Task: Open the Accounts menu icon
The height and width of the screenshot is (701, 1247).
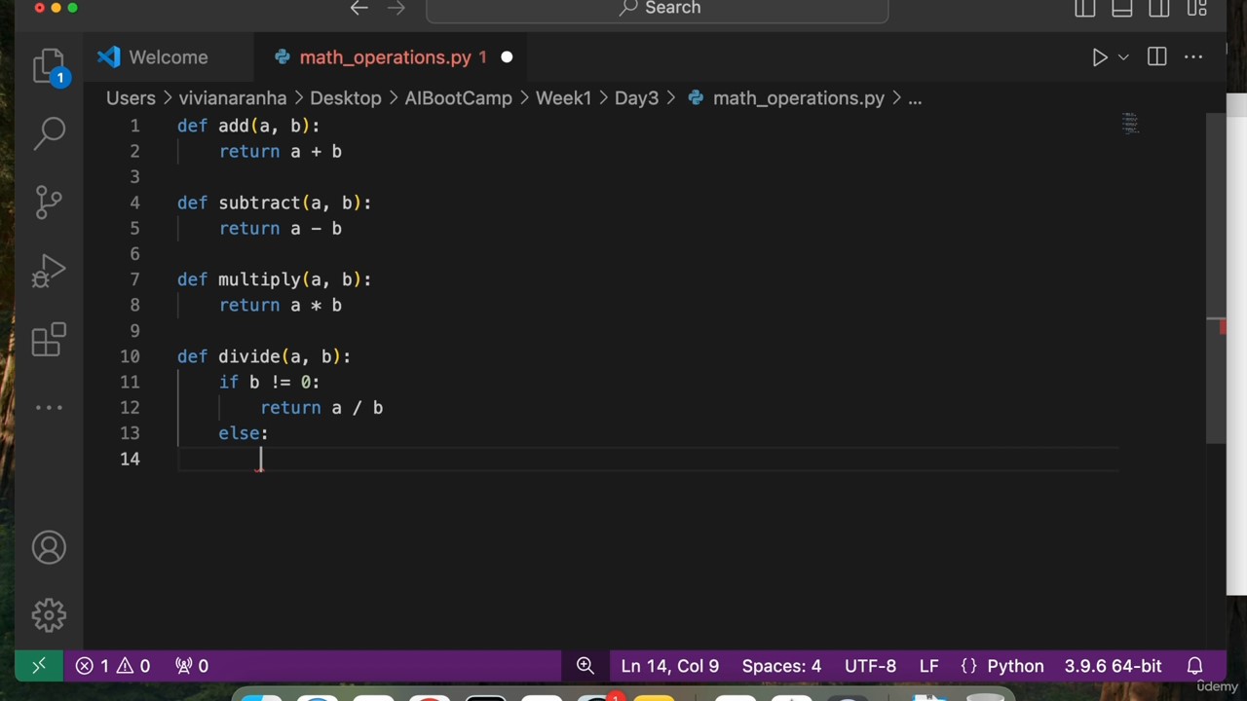Action: pos(49,547)
